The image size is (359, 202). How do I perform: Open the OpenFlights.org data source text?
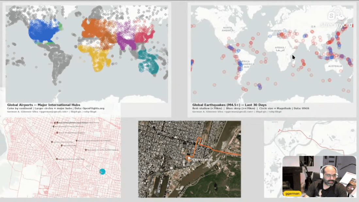(93, 108)
